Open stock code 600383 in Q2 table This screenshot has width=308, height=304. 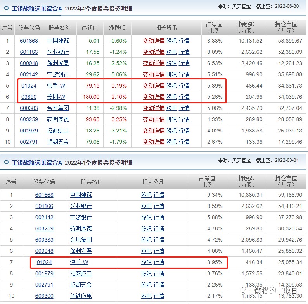(29, 108)
